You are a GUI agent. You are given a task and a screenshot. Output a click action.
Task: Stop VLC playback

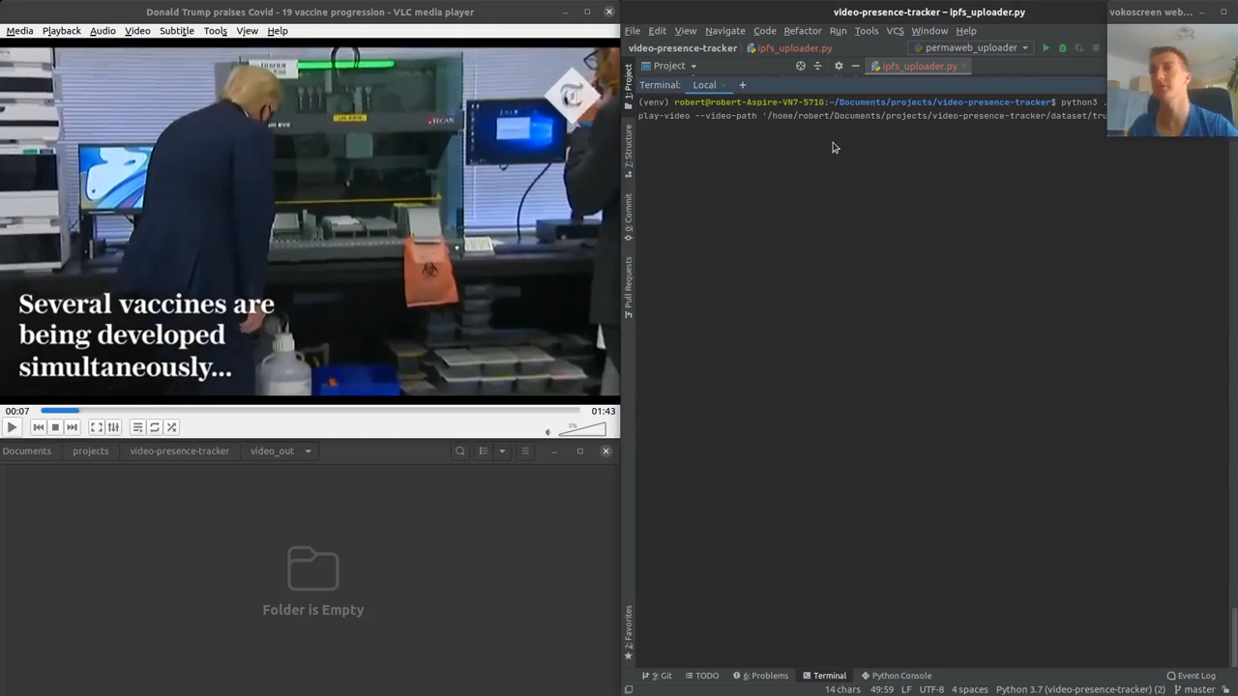click(55, 427)
